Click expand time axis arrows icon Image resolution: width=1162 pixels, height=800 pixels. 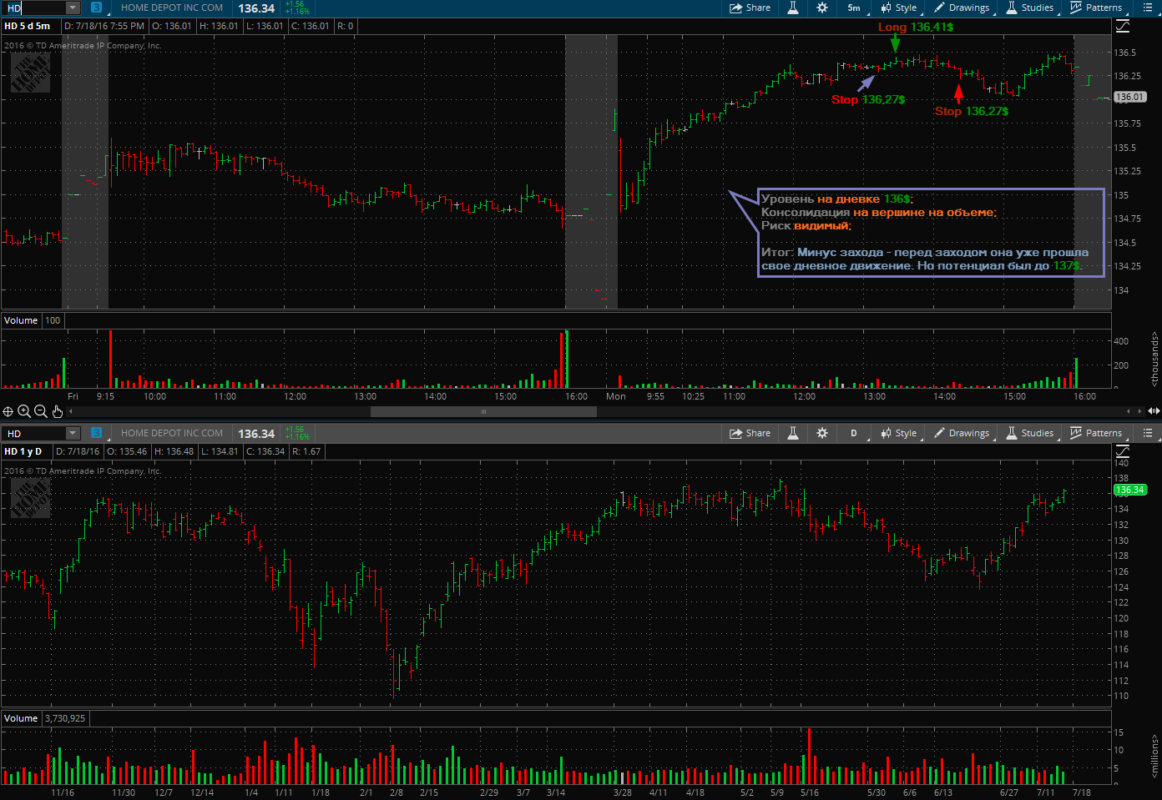pyautogui.click(x=1154, y=411)
